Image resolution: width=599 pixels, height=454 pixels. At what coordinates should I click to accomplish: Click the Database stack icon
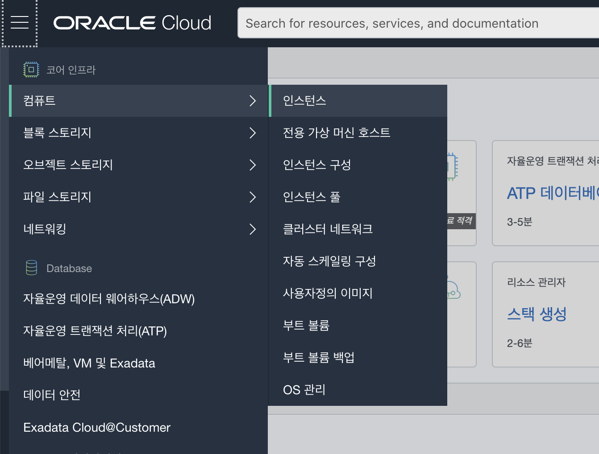(x=32, y=268)
